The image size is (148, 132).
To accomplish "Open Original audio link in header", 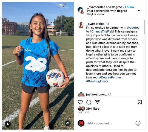I will tap(95, 14).
